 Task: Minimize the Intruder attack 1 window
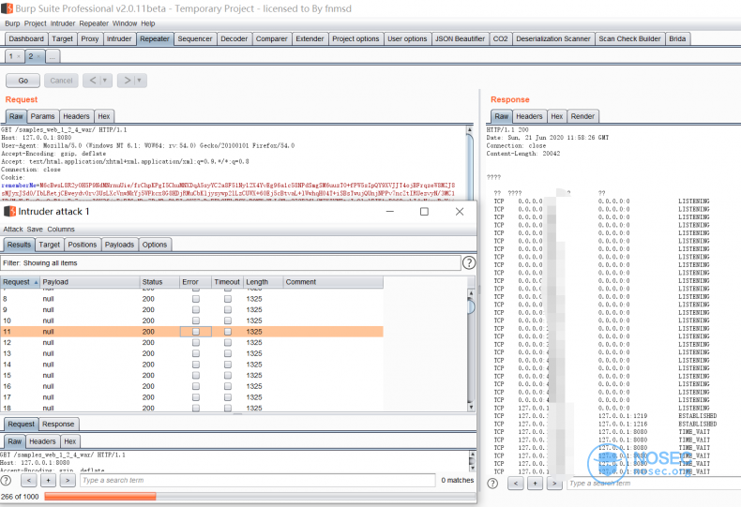(x=390, y=212)
